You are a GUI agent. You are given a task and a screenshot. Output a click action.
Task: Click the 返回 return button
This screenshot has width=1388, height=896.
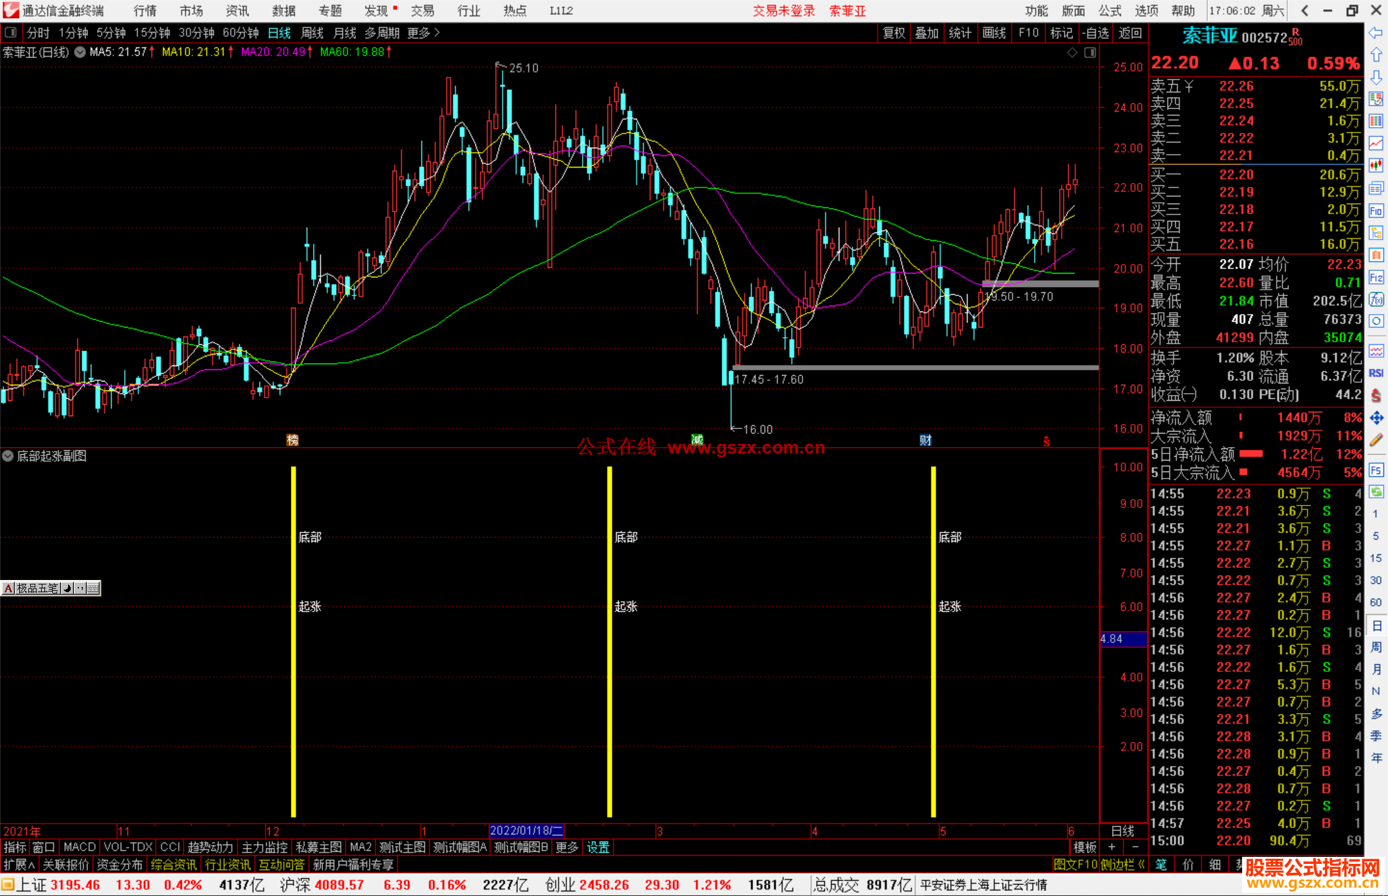[1130, 33]
